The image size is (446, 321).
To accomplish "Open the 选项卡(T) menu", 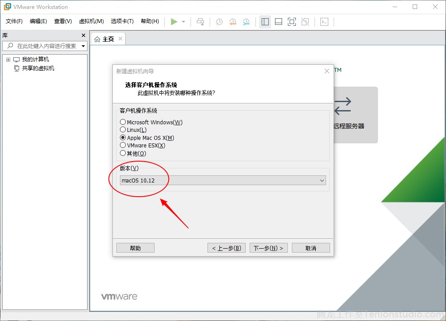I will (x=122, y=21).
